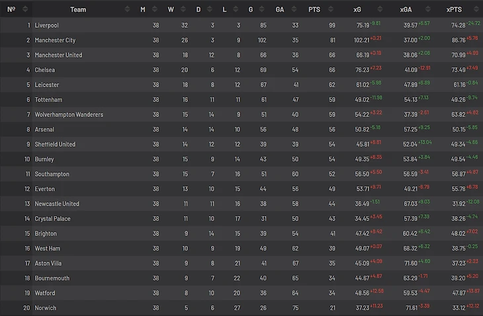
Task: Open Sheffield United team link
Action: 55,144
